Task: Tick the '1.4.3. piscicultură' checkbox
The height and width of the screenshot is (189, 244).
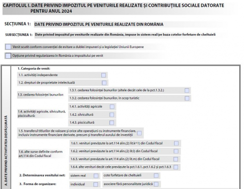Action: 112,123
